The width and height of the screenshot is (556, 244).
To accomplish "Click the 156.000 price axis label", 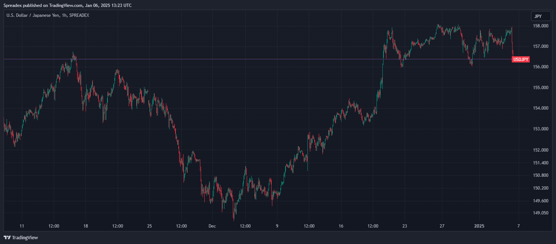I will [x=541, y=67].
